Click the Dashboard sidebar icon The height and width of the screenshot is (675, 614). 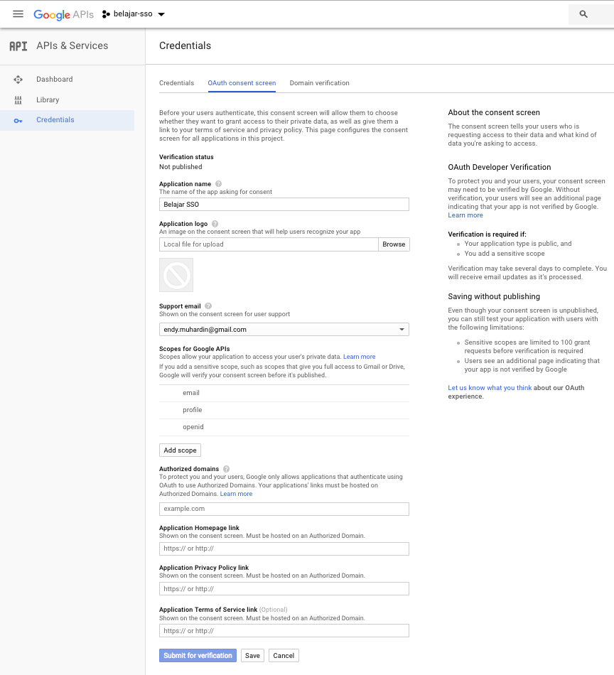[18, 79]
